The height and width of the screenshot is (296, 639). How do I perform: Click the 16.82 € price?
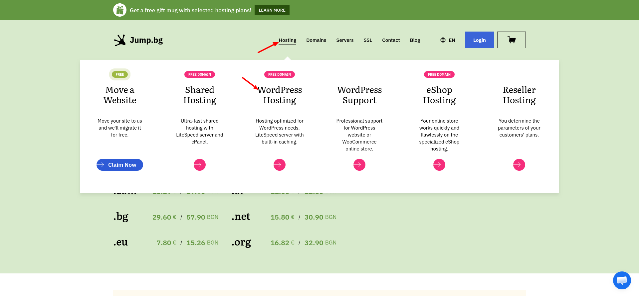click(x=283, y=243)
